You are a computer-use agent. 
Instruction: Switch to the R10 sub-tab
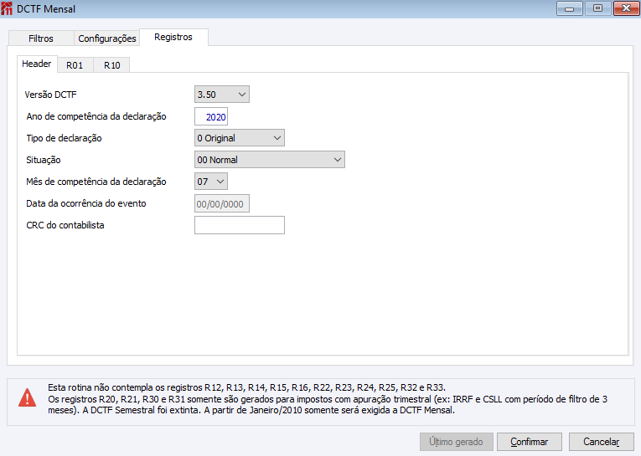(111, 65)
